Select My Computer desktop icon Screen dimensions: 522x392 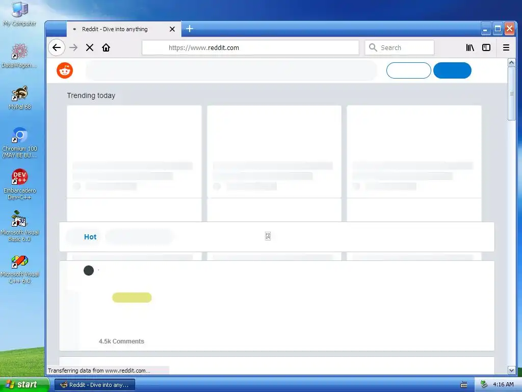click(x=20, y=14)
